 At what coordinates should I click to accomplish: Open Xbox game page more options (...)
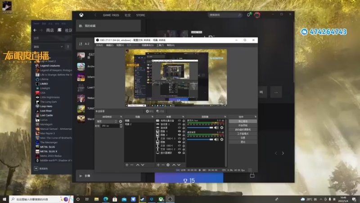pos(276,92)
